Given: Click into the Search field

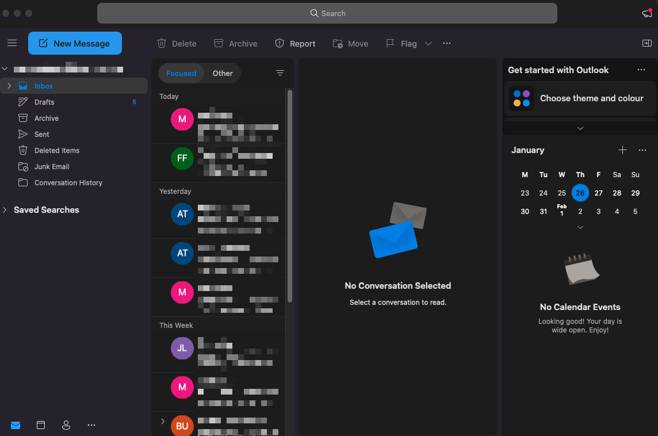Looking at the screenshot, I should (x=327, y=13).
